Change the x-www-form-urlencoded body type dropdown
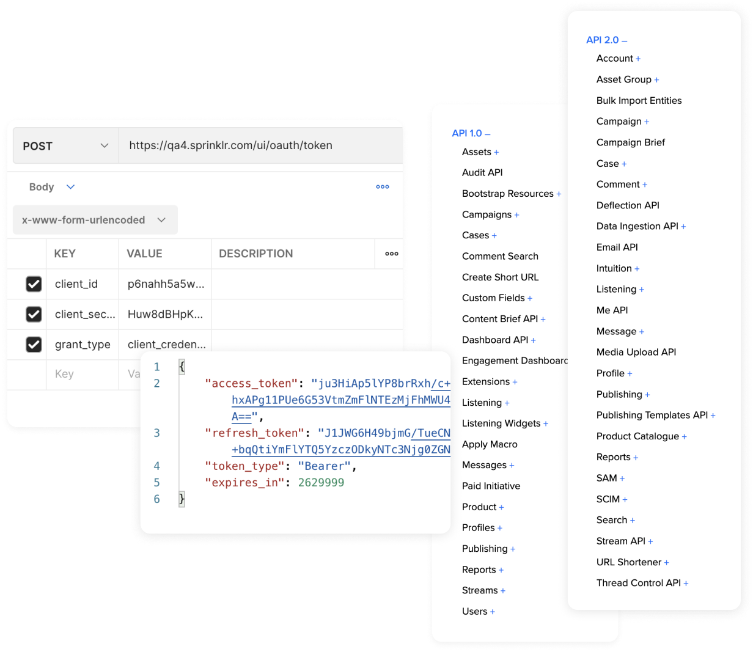This screenshot has height=652, width=753. [x=161, y=219]
